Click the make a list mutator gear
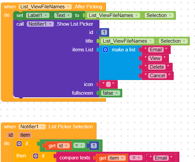This screenshot has height=162, width=195. coord(105,50)
